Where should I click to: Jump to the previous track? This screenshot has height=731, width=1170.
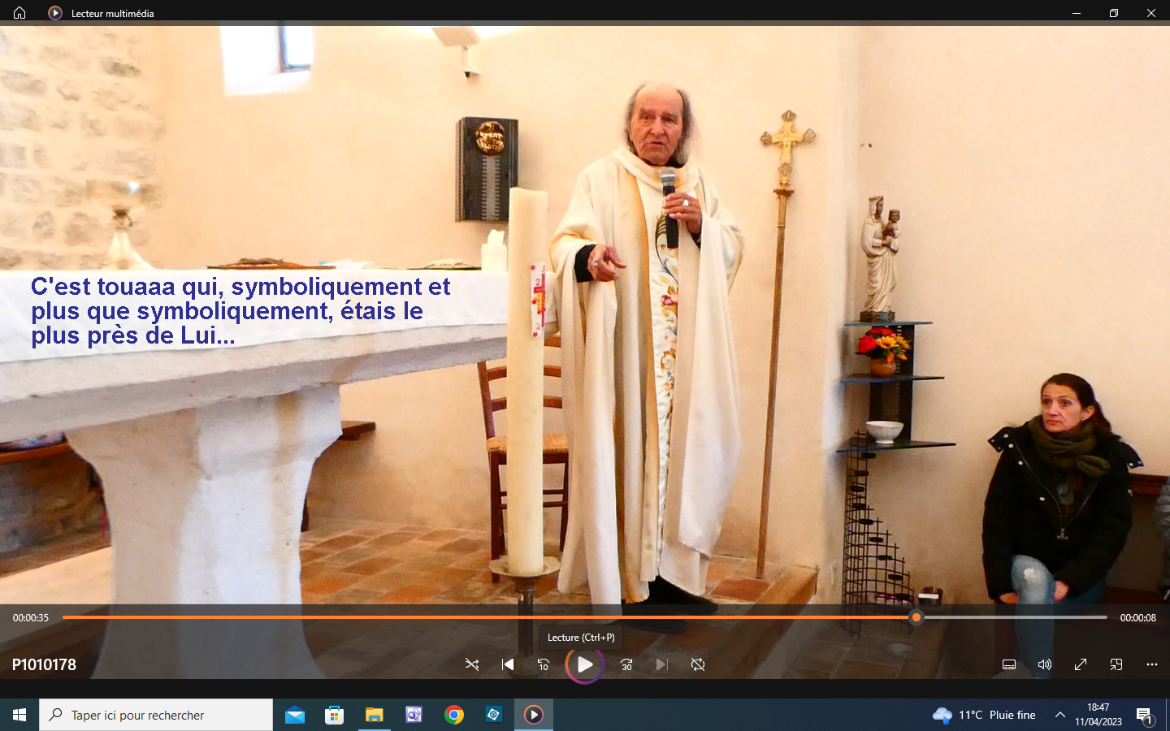(508, 664)
